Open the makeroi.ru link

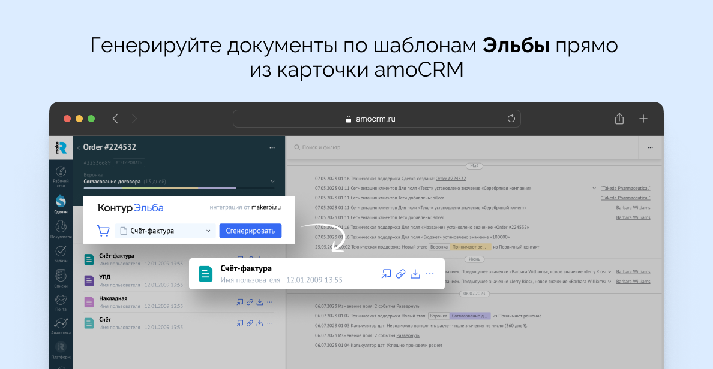pos(266,207)
